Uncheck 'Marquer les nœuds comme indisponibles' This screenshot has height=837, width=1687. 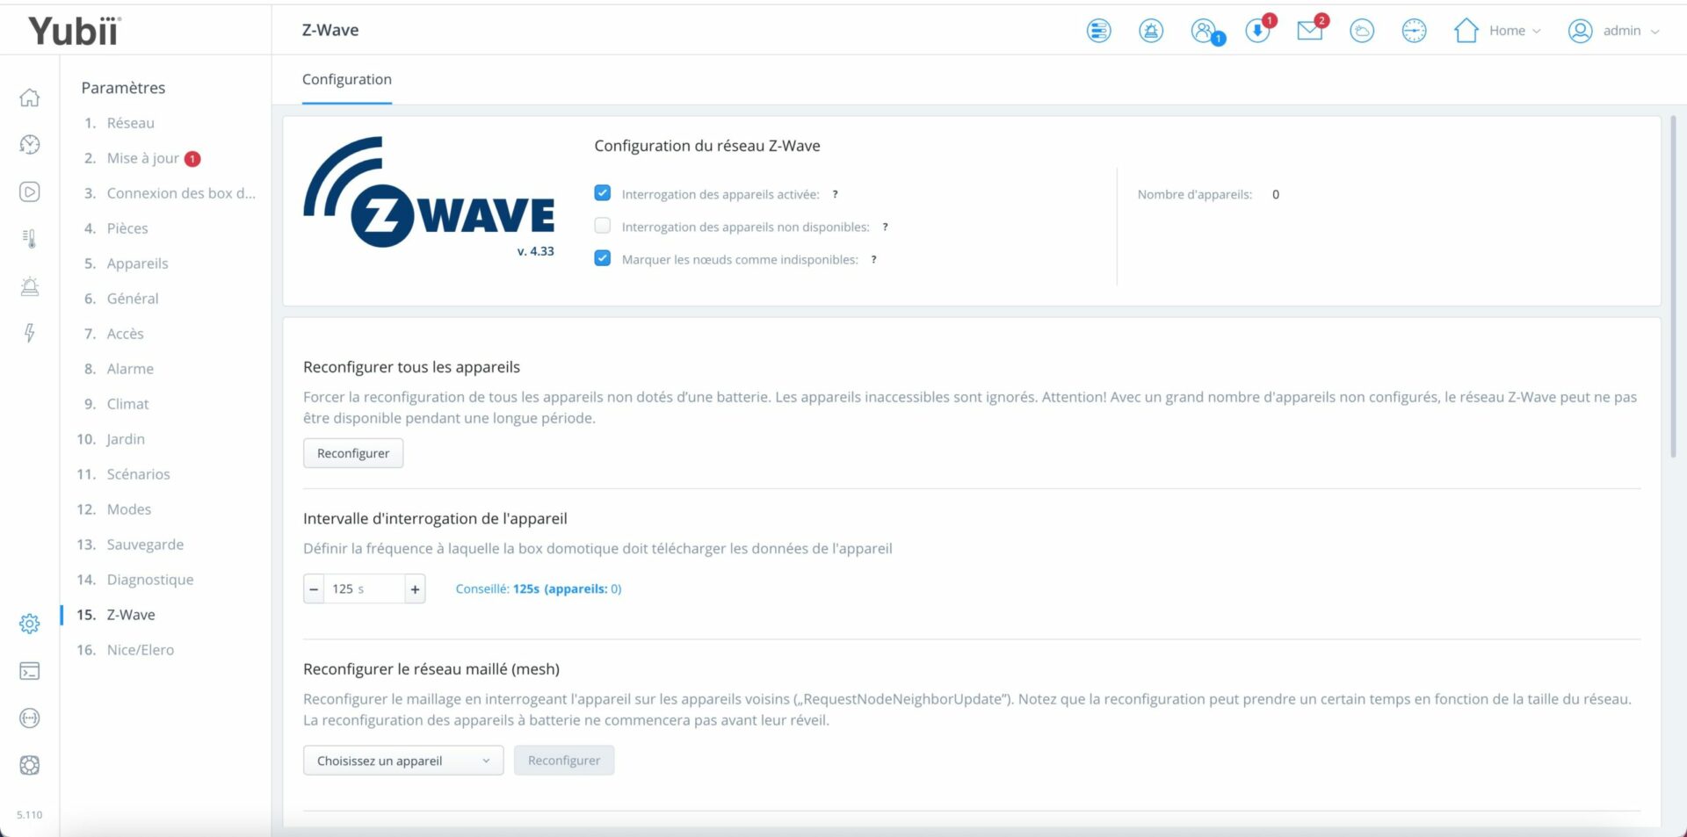[x=603, y=258]
